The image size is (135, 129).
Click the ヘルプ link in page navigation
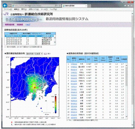coord(28,24)
